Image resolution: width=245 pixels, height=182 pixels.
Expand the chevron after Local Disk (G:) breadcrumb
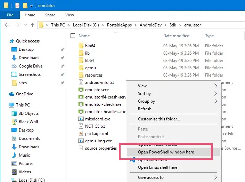click(x=103, y=25)
